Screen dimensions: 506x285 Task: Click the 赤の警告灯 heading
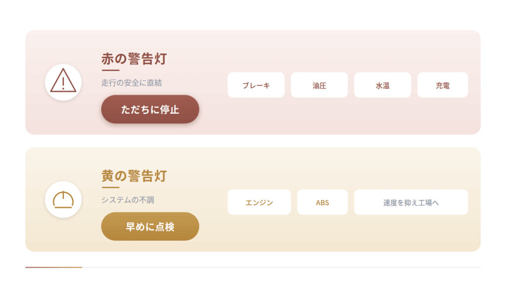(134, 59)
